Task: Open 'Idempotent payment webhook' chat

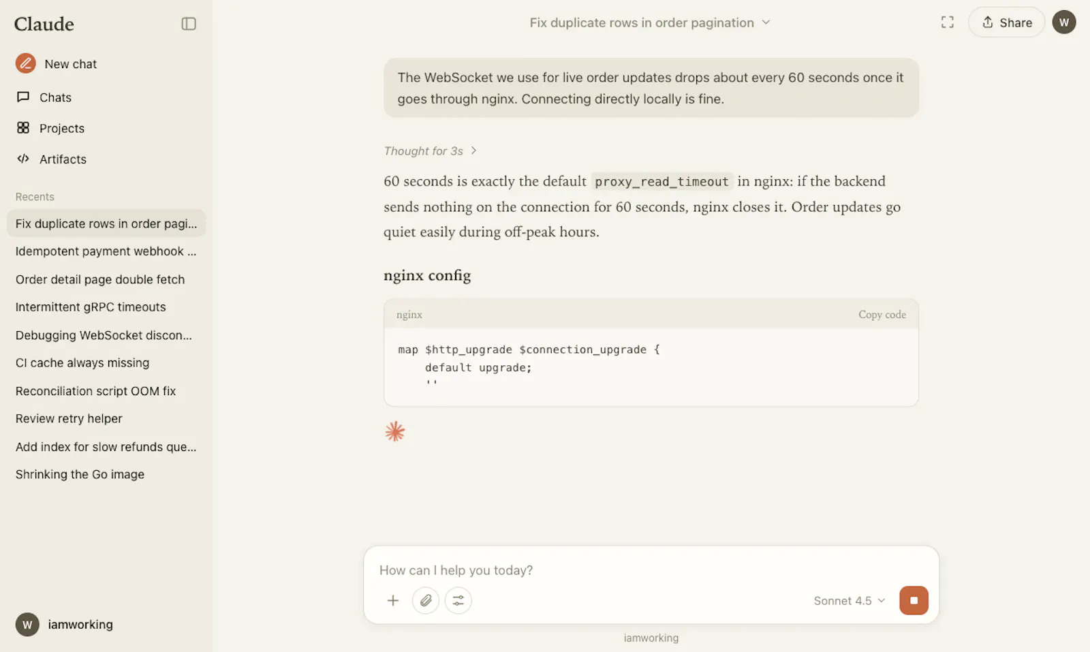Action: point(106,251)
